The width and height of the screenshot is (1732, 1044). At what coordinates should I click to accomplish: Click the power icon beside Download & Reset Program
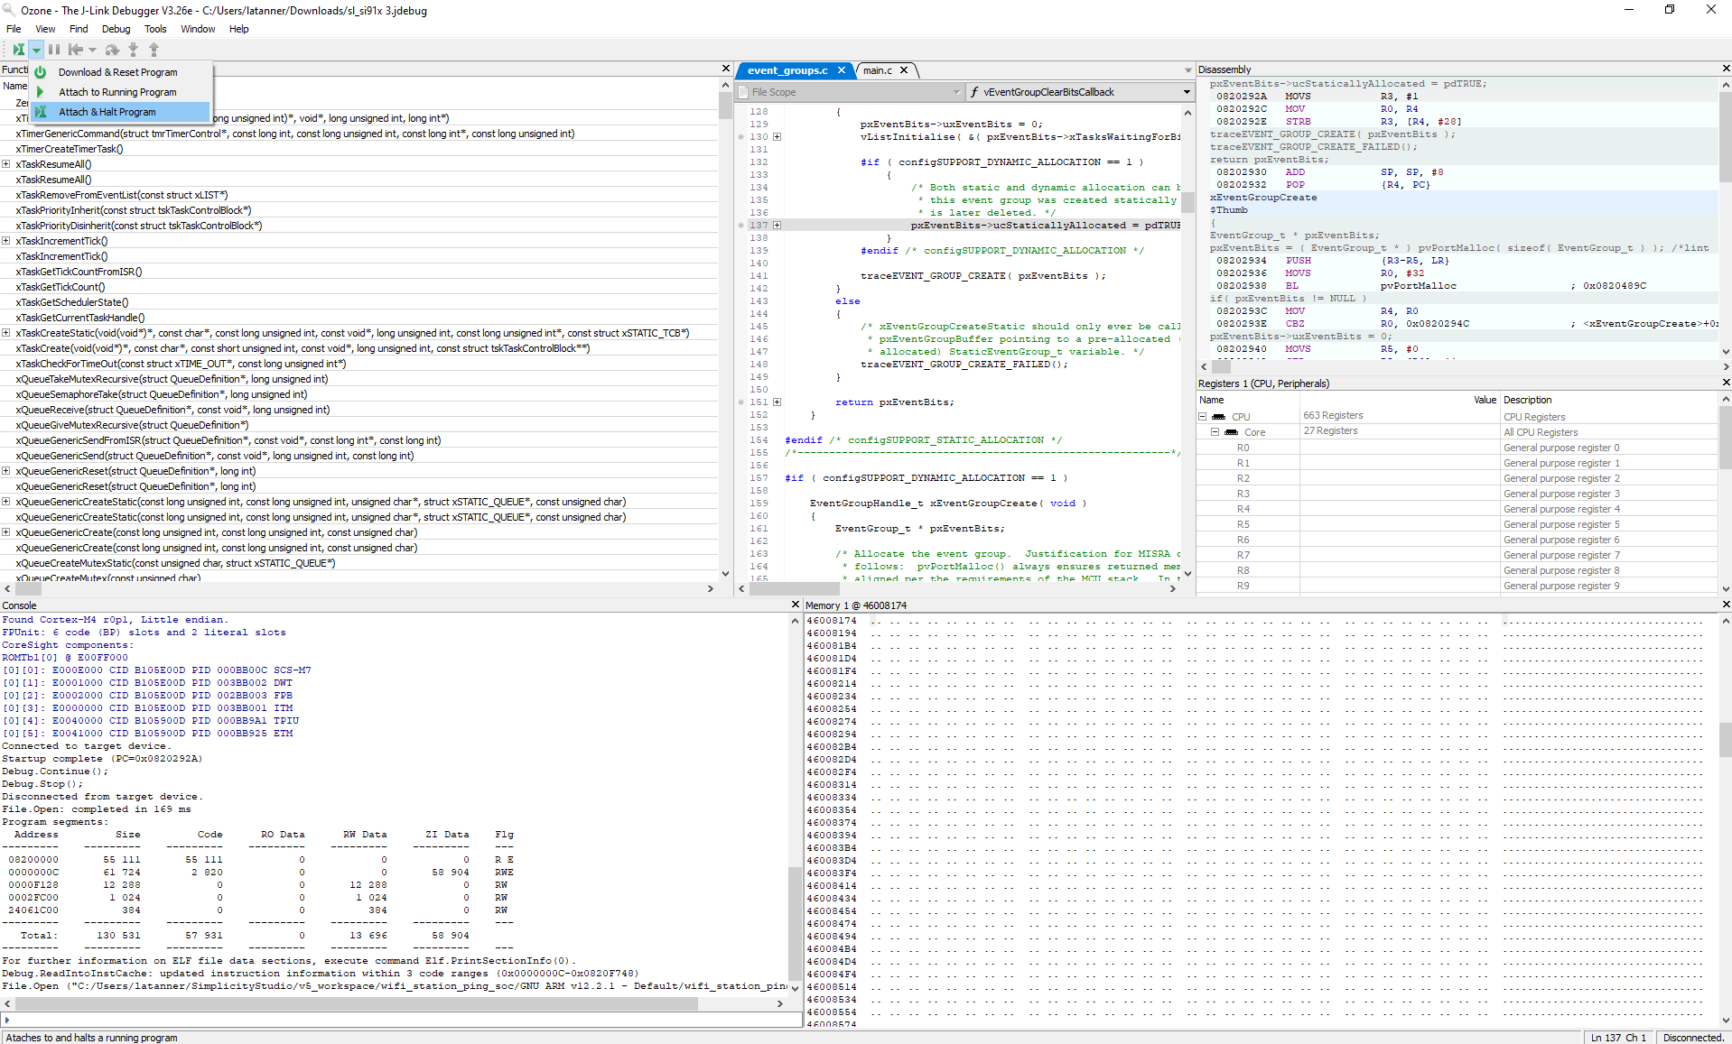pos(40,72)
